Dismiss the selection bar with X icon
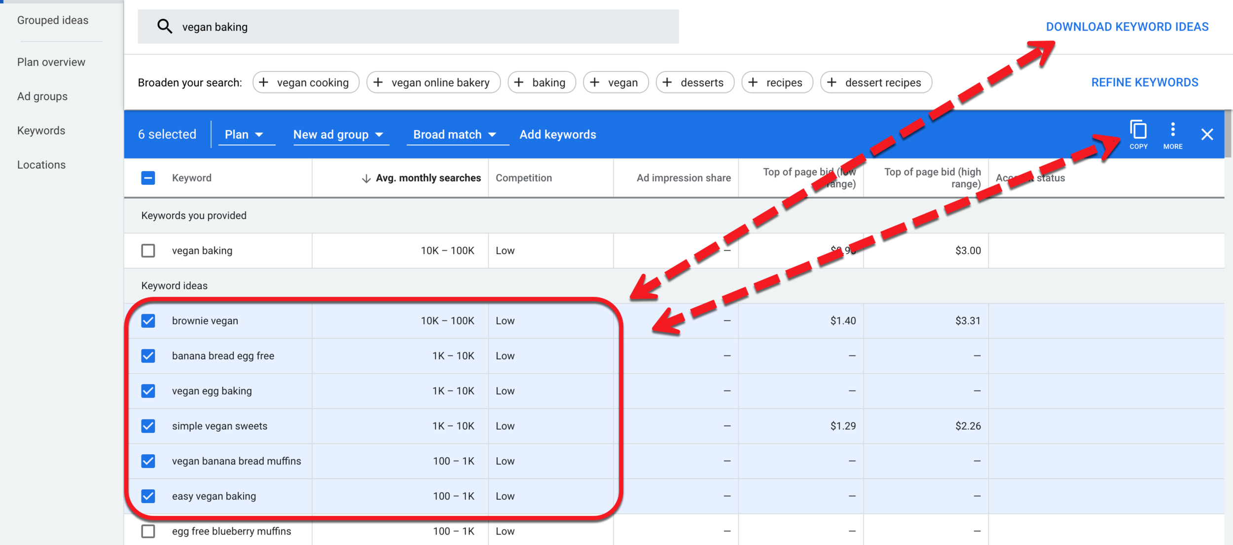 point(1207,134)
